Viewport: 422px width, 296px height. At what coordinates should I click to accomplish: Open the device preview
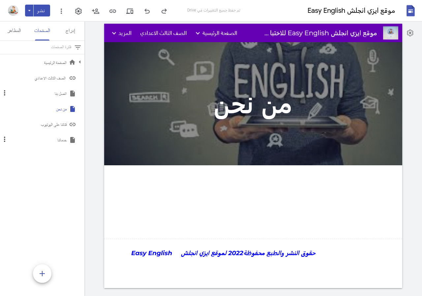point(130,11)
